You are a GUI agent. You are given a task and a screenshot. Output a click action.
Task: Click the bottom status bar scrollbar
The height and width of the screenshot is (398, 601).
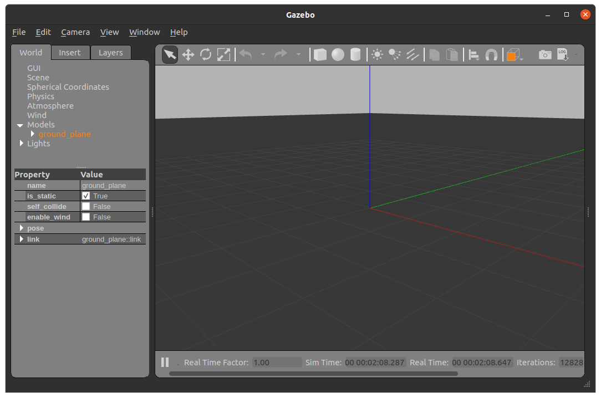[313, 374]
